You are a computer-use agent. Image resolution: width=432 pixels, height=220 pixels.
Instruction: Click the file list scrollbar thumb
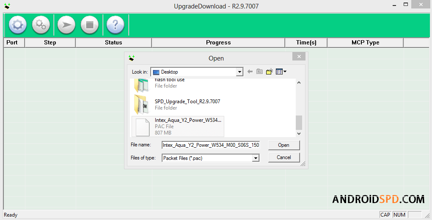point(299,123)
